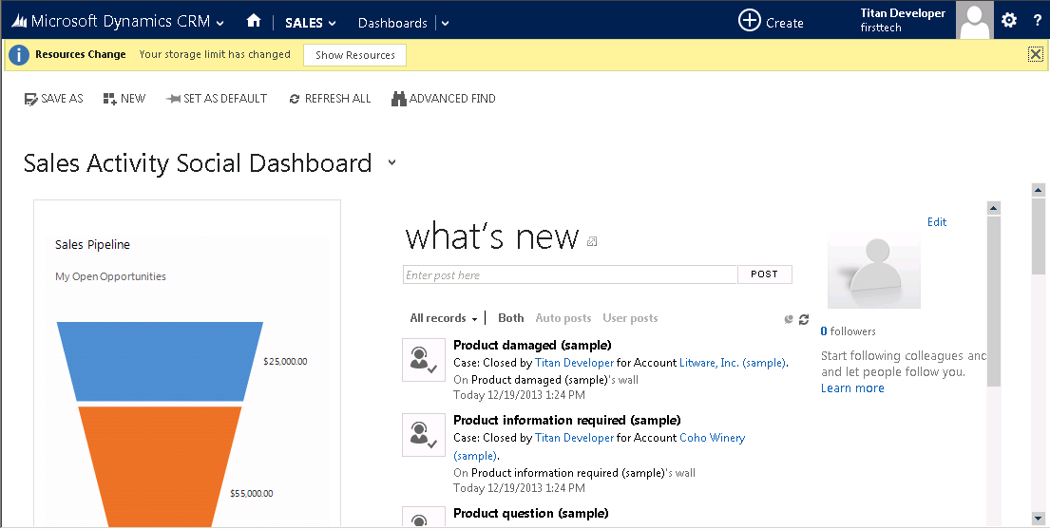Close the Resources Change notification bar

coord(1035,54)
